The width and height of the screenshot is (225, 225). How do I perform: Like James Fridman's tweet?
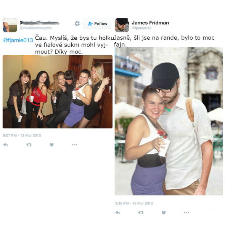(164, 213)
